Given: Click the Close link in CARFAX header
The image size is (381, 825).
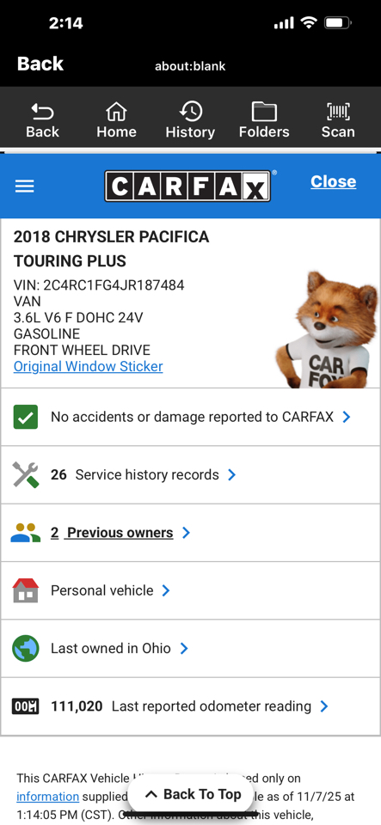Looking at the screenshot, I should 333,181.
